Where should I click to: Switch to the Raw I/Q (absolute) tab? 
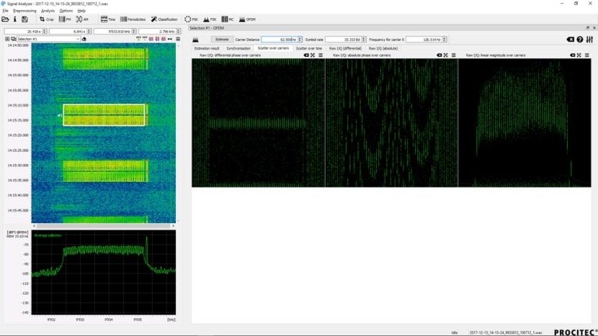pos(383,48)
